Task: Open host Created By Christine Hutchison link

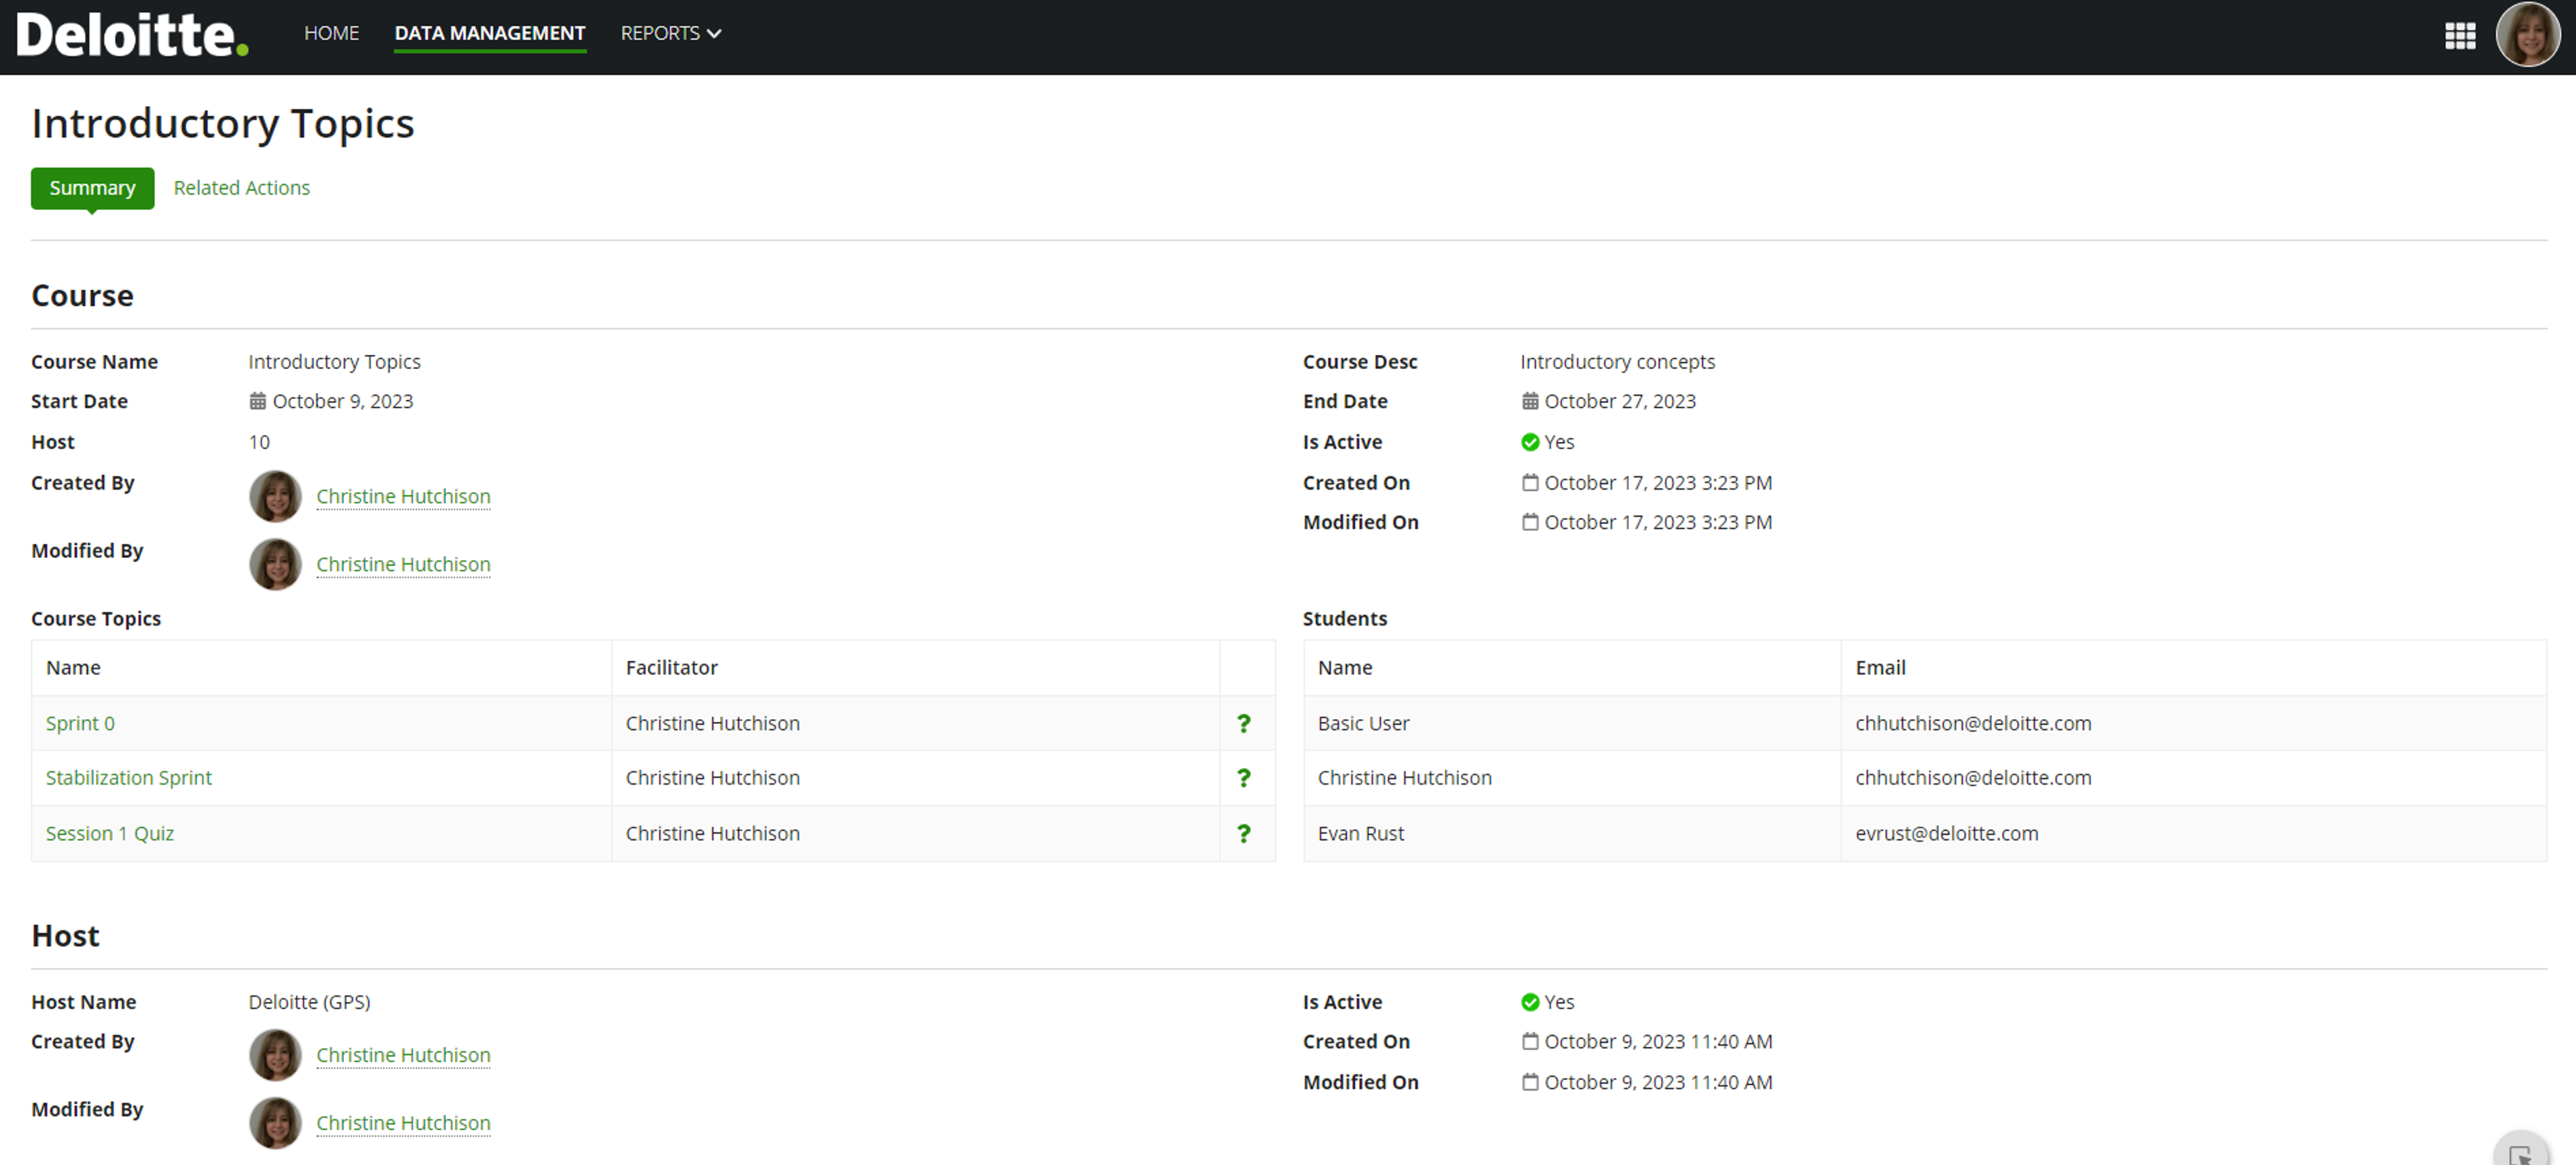Action: 403,1055
